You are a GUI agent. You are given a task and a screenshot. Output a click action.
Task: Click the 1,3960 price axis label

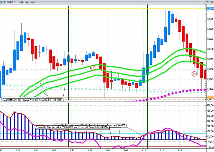[x=211, y=49]
